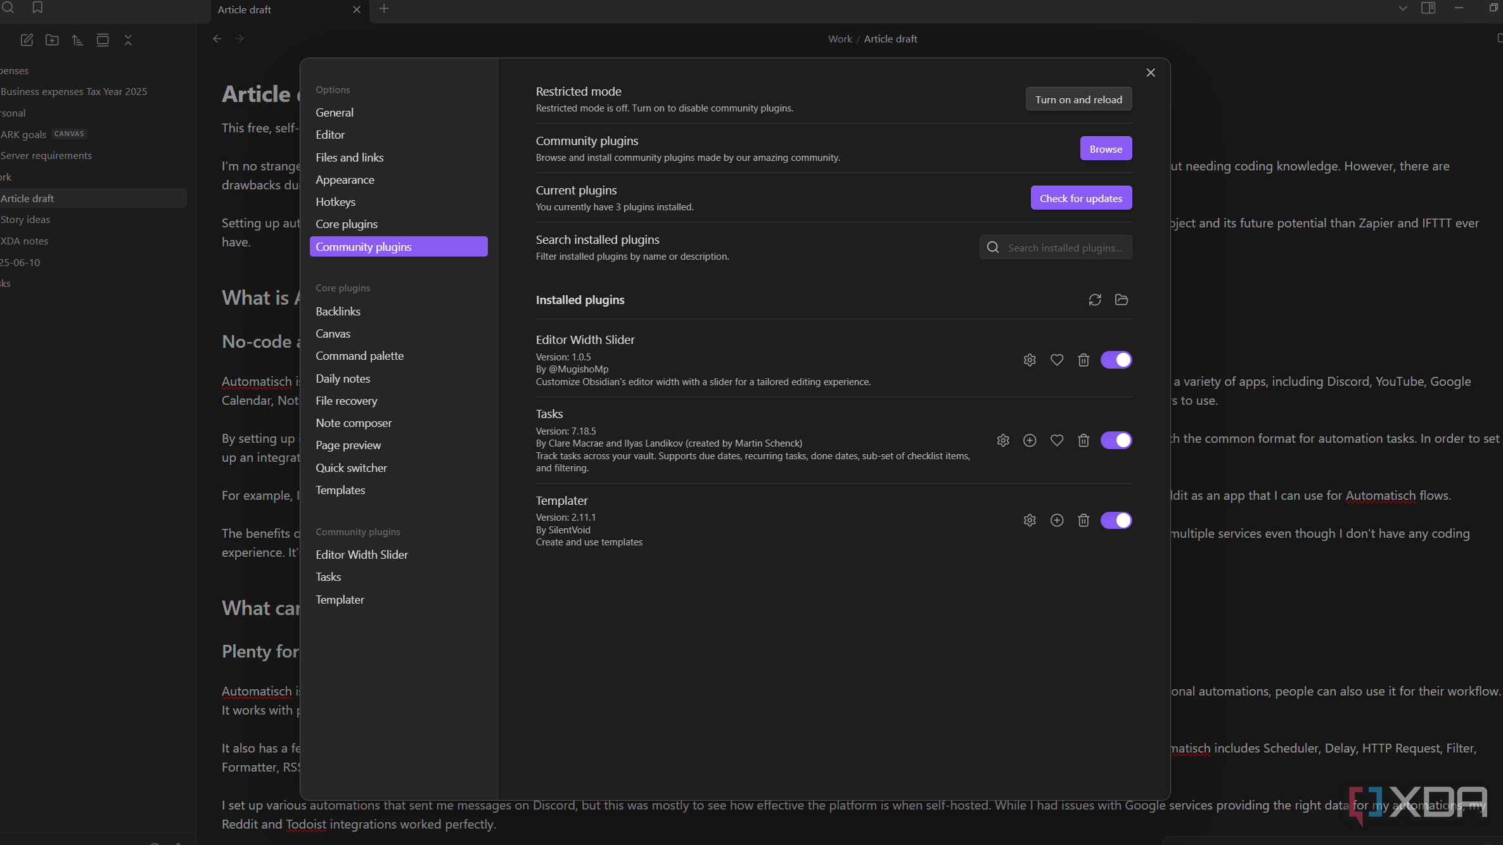The height and width of the screenshot is (845, 1503).
Task: Reload installed plugins list icon
Action: click(x=1095, y=300)
